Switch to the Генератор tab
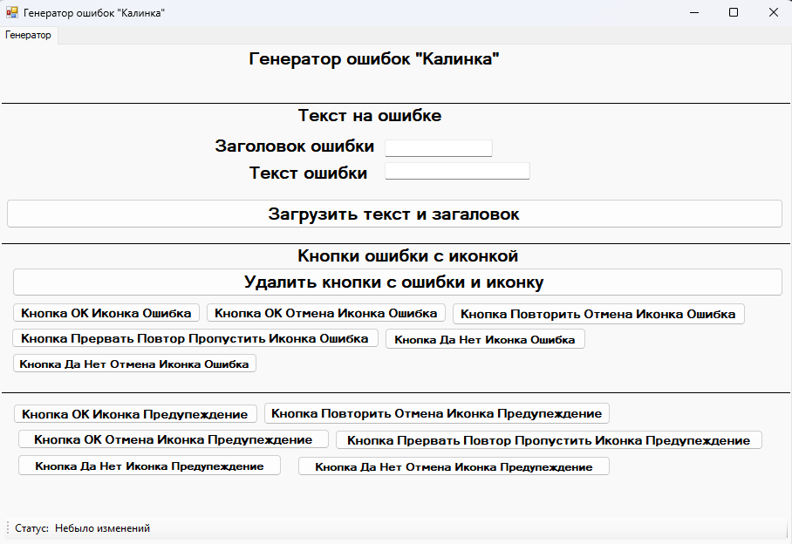 [29, 35]
